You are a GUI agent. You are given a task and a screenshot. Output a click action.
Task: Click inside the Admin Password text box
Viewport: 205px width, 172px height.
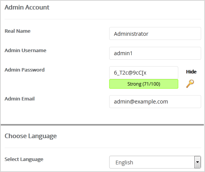click(144, 73)
